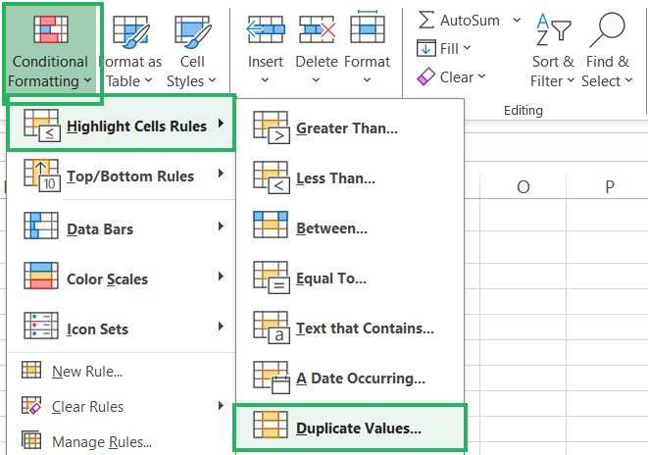The height and width of the screenshot is (455, 648).
Task: Expand the Format dropdown chevron
Action: [367, 79]
